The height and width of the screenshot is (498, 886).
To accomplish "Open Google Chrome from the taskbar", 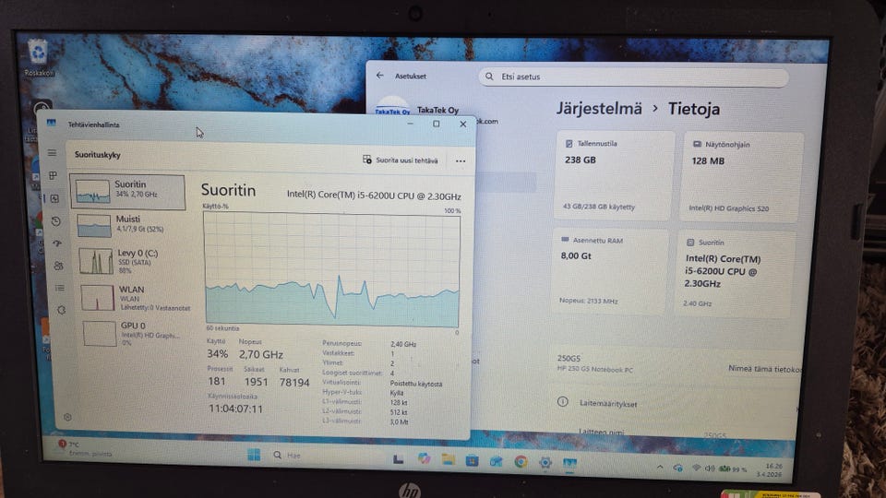I will [521, 462].
